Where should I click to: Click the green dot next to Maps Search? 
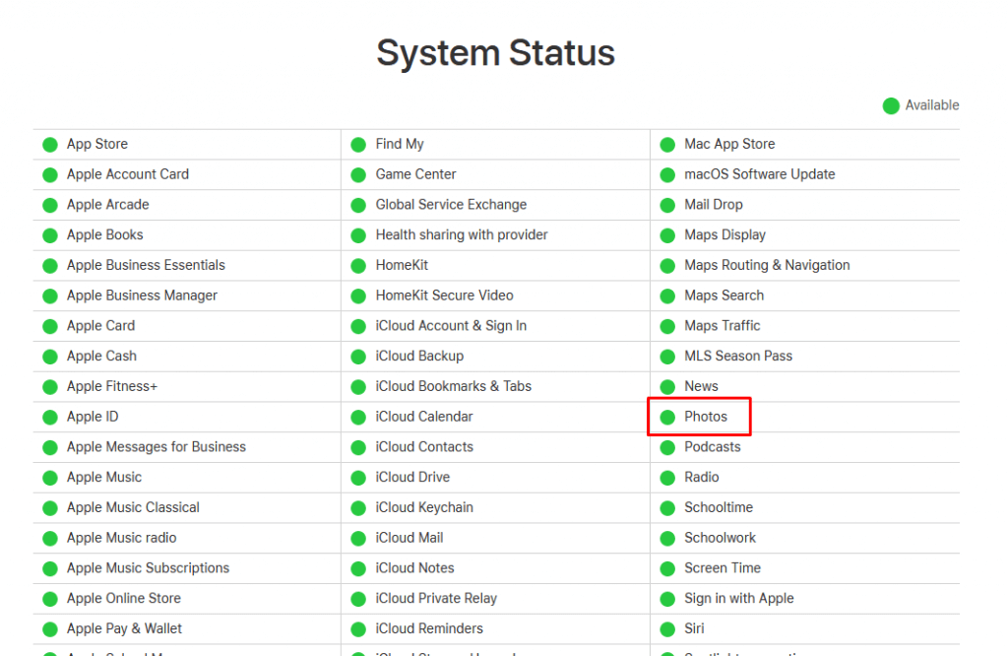coord(668,295)
